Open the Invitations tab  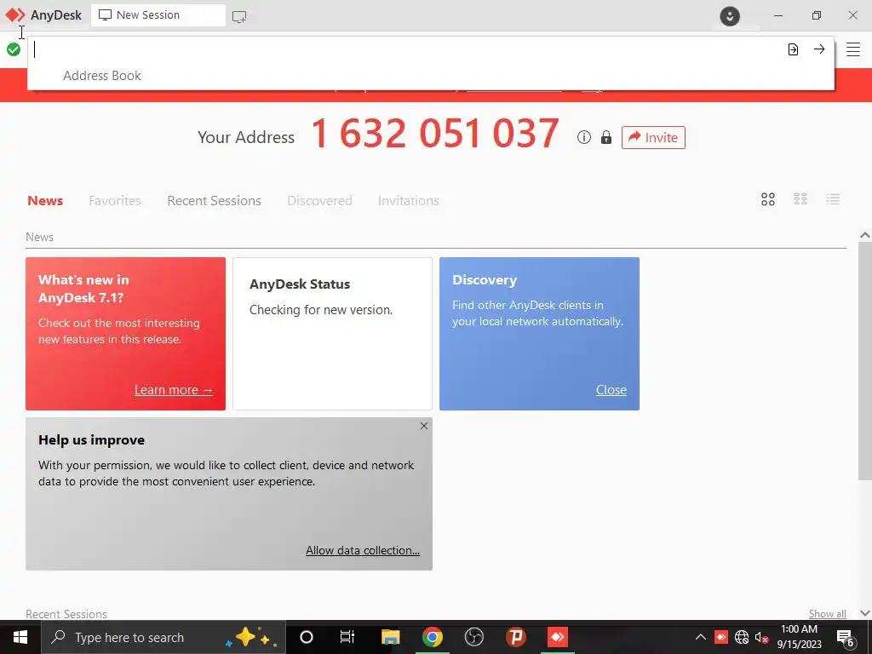[408, 200]
